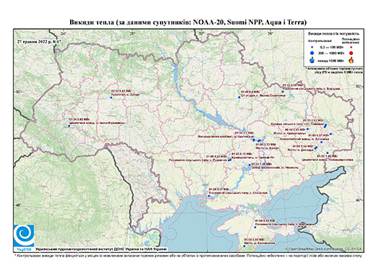Screen dimensions: 376x266
Task: Select the blue heat marker in Crimea interior
Action: pos(255,228)
